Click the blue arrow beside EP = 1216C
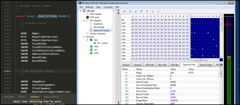240x105 pixels. coord(95,43)
